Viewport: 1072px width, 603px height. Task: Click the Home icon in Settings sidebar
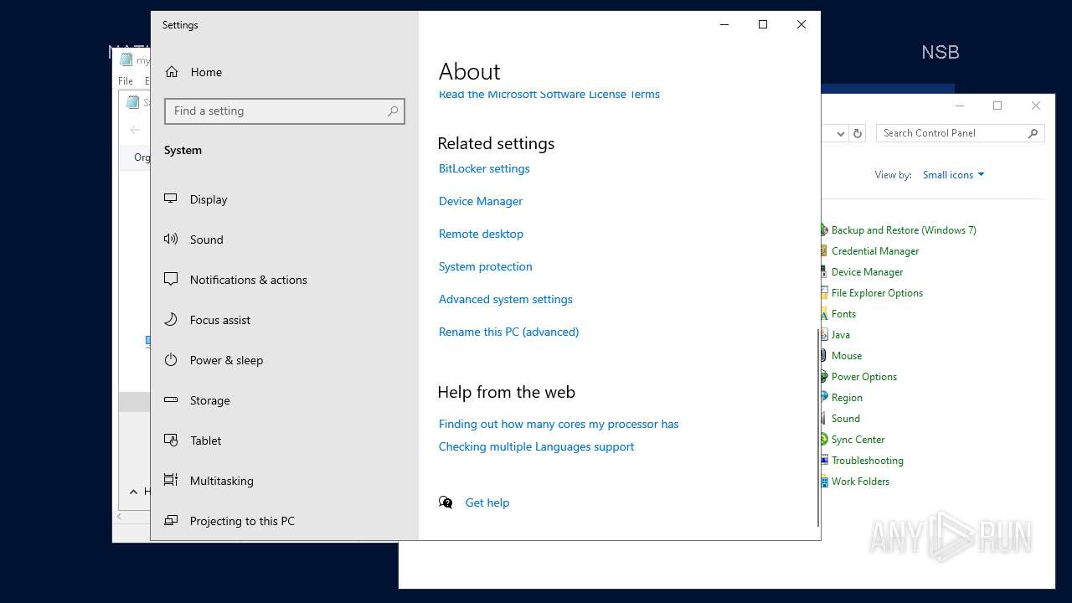(x=172, y=72)
